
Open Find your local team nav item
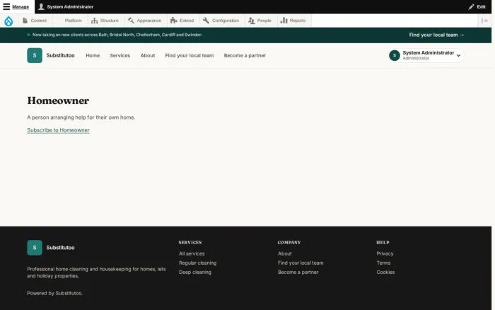190,56
